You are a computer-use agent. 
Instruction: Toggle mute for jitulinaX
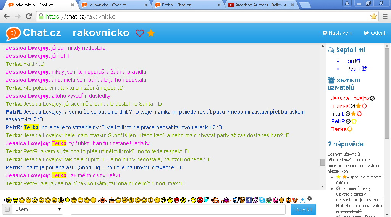(352, 106)
